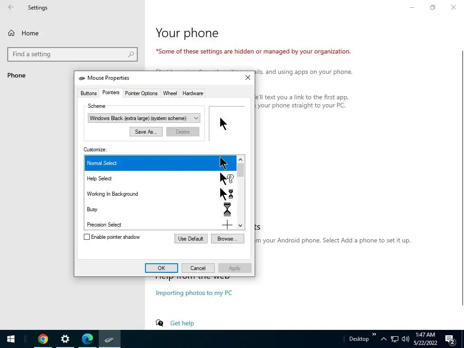Switch to Pointer Options tab
The image size is (464, 348).
tap(141, 93)
